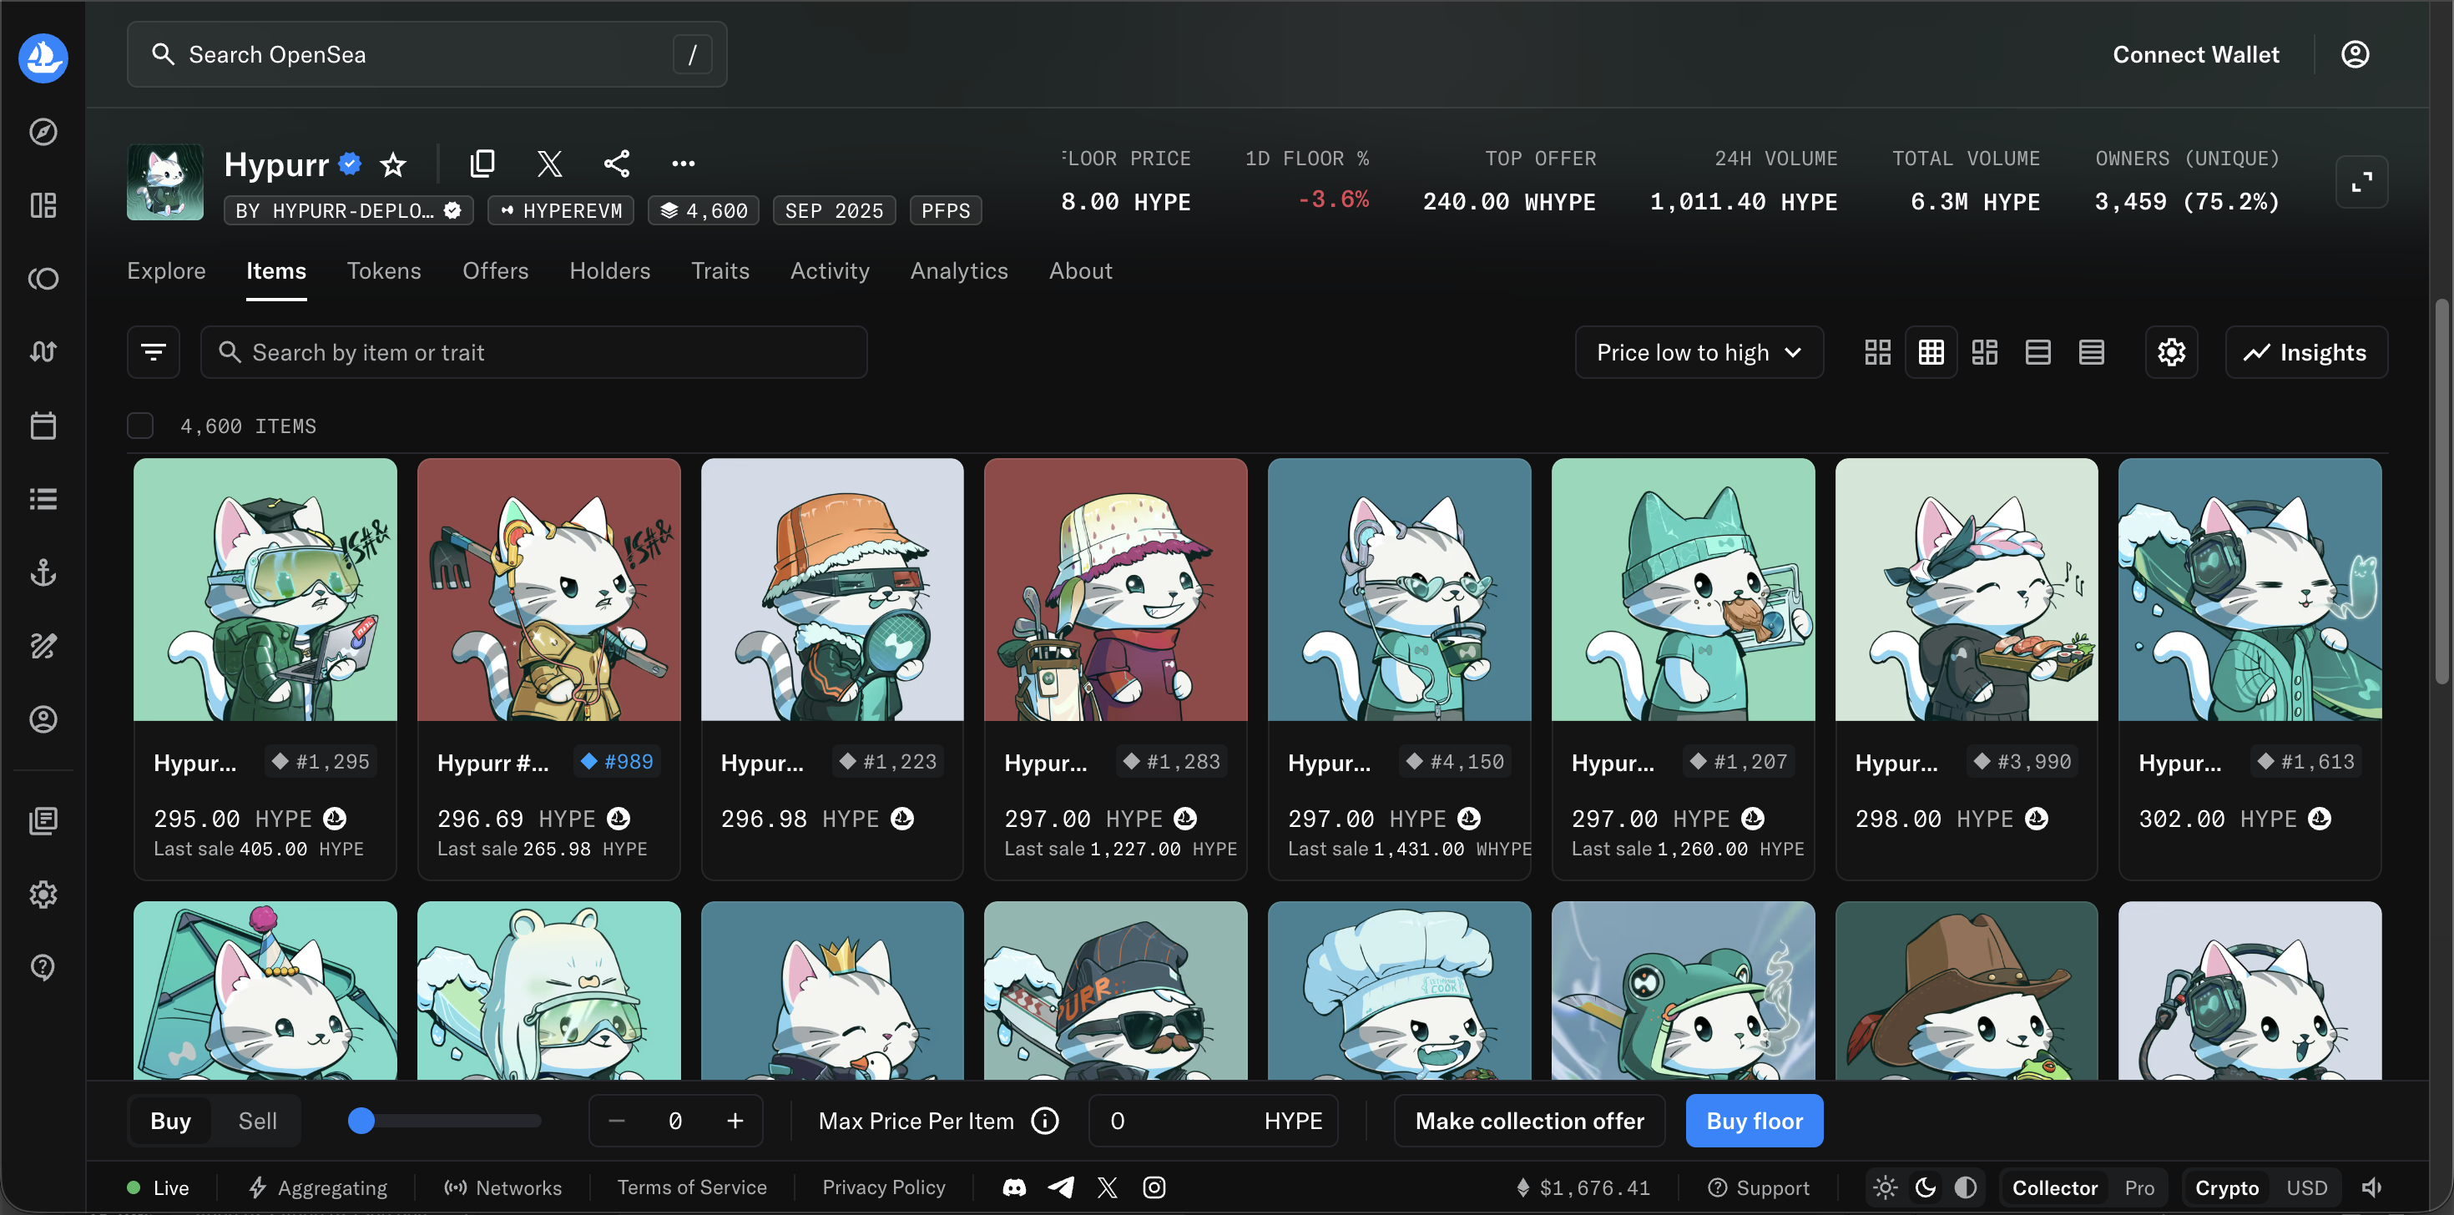
Task: Click the Max Price info icon
Action: click(1045, 1121)
